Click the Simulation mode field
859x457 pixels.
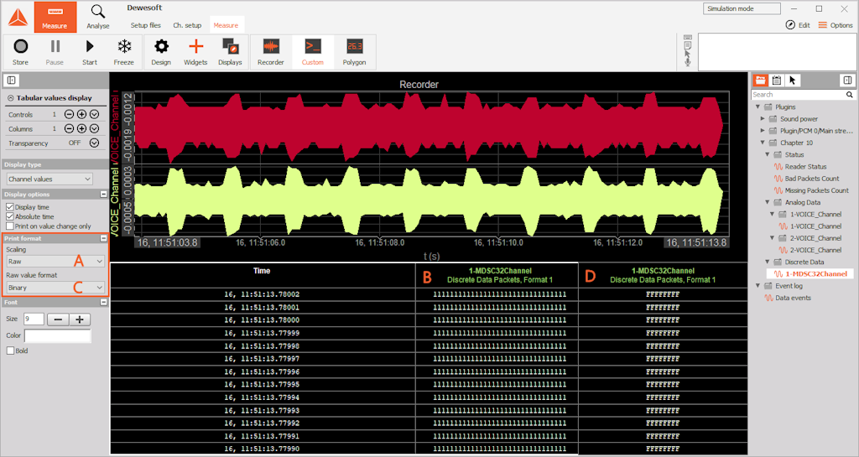coord(742,8)
